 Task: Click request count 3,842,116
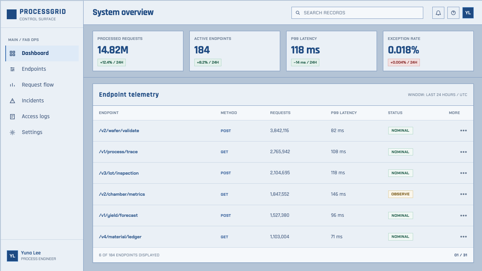279,131
